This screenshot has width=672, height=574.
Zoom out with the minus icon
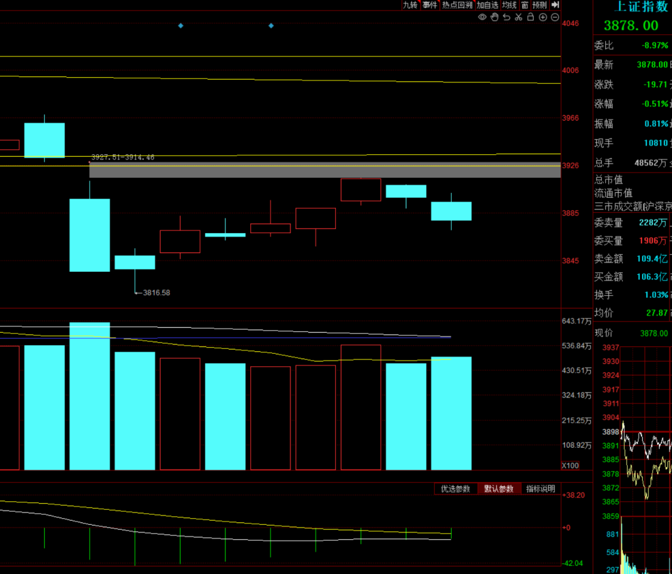coord(554,17)
